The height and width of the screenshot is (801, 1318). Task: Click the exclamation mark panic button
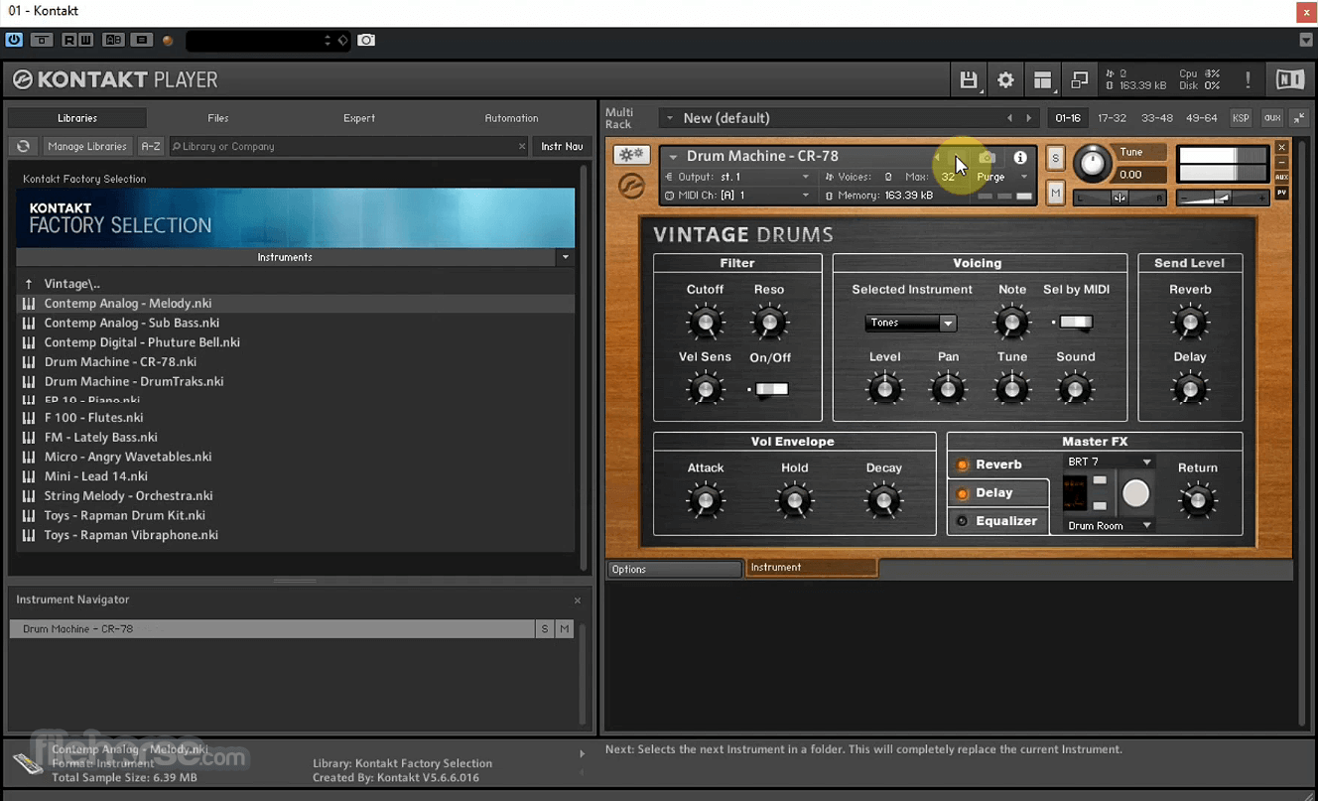click(x=1248, y=80)
